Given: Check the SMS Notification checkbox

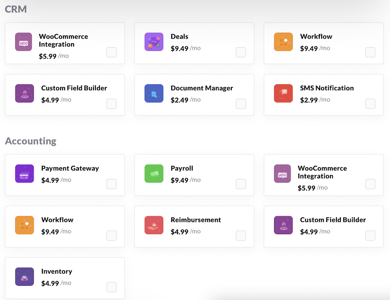Looking at the screenshot, I should tap(370, 104).
